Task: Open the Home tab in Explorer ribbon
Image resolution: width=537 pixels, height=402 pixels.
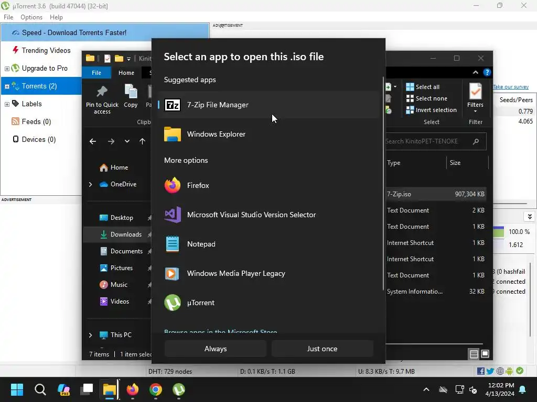Action: [126, 73]
